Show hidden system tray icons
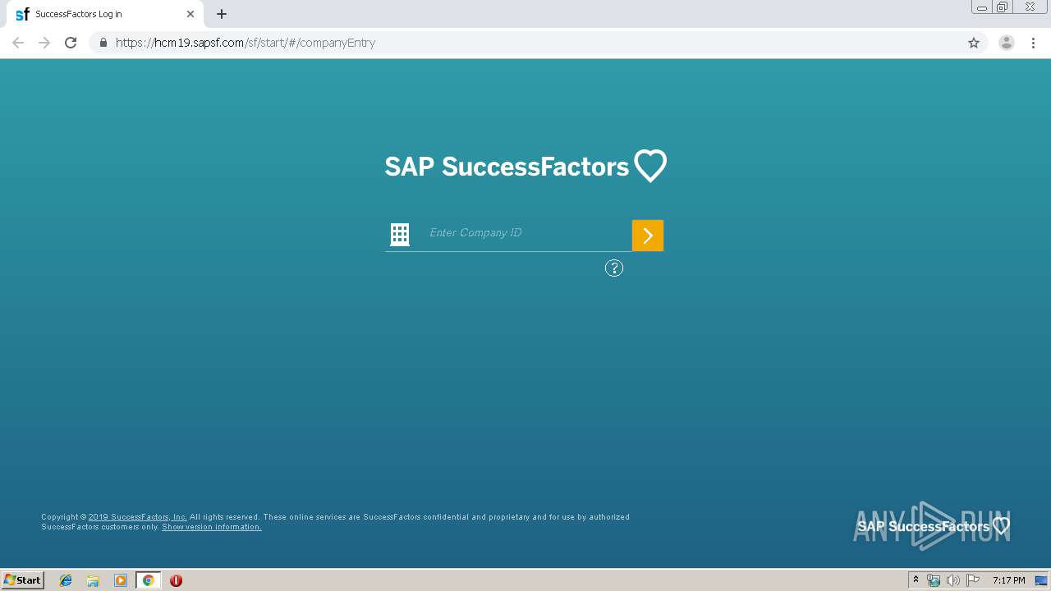 (x=916, y=580)
